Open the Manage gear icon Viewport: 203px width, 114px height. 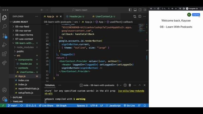[4, 99]
